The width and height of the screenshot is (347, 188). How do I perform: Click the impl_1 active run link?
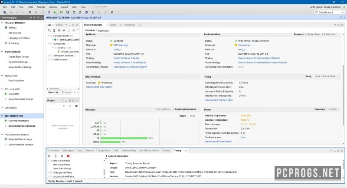tap(242, 49)
